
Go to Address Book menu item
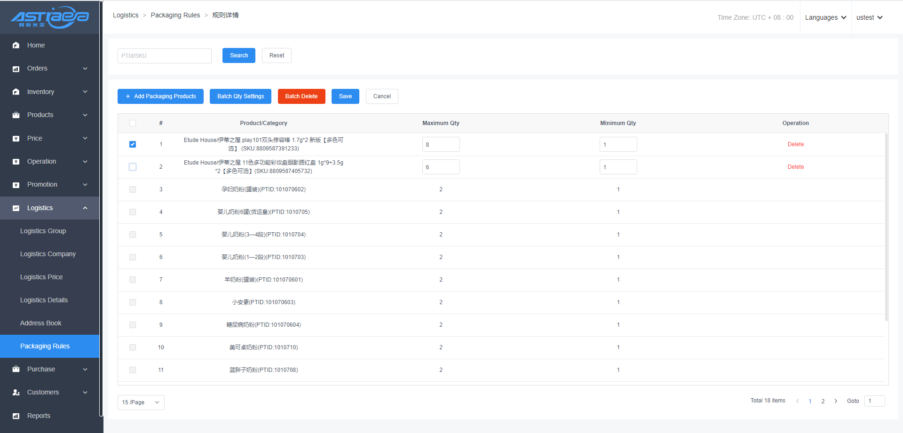tap(41, 323)
